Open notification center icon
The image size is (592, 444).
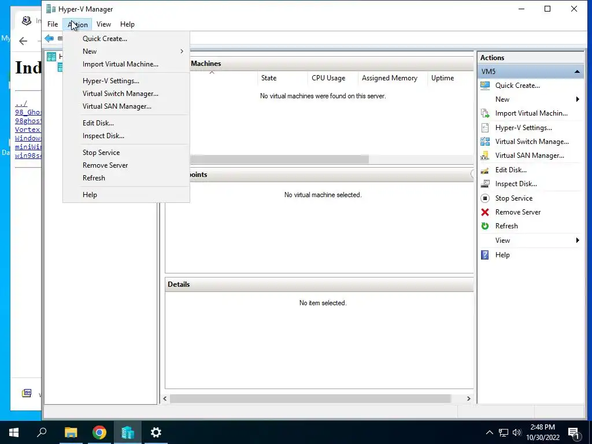[x=573, y=432]
